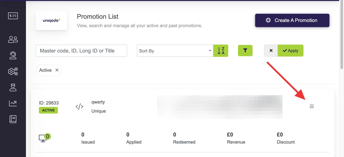
Task: Click the code brackets icon for qwerty
Action: tap(80, 107)
